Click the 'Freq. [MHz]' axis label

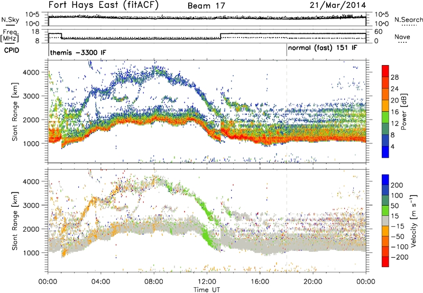pos(10,36)
